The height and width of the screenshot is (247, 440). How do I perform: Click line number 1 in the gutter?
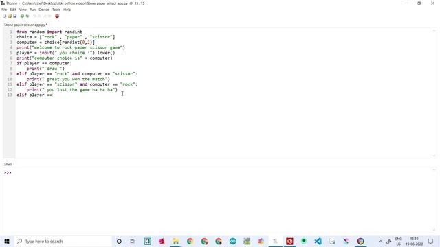(x=11, y=32)
